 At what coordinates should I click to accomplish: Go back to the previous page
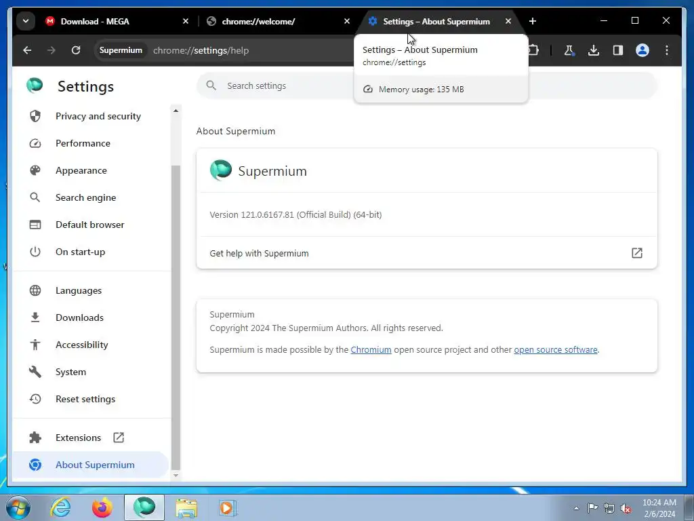tap(27, 50)
